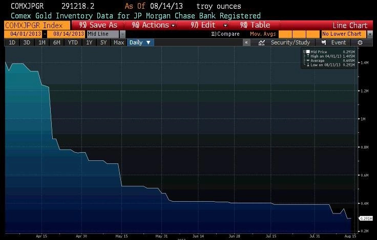Click the 291218.2 value in the header
377x240 pixels.
tap(78, 6)
